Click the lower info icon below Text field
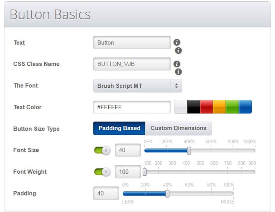The image size is (275, 212). point(178,50)
